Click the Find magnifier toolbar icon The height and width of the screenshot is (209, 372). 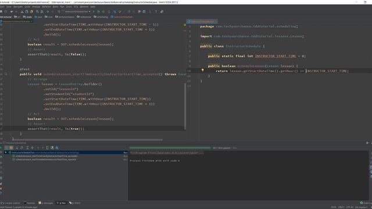[x=37, y=12]
